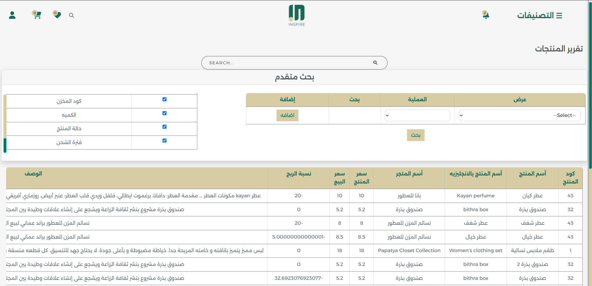This screenshot has width=592, height=286.
Task: Open the shopping cart icon
Action: [x=37, y=15]
